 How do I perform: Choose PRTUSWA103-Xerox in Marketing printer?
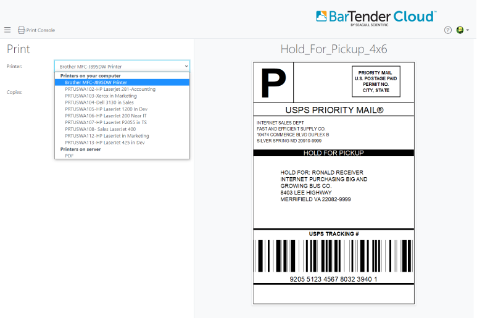click(x=122, y=96)
